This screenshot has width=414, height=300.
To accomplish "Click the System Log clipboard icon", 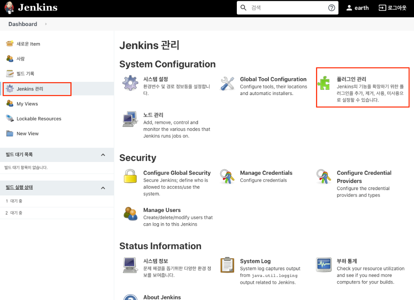I will pyautogui.click(x=227, y=265).
